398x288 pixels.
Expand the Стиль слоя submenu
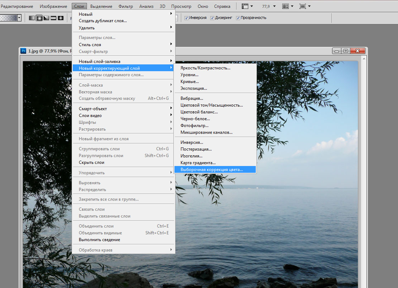(123, 44)
